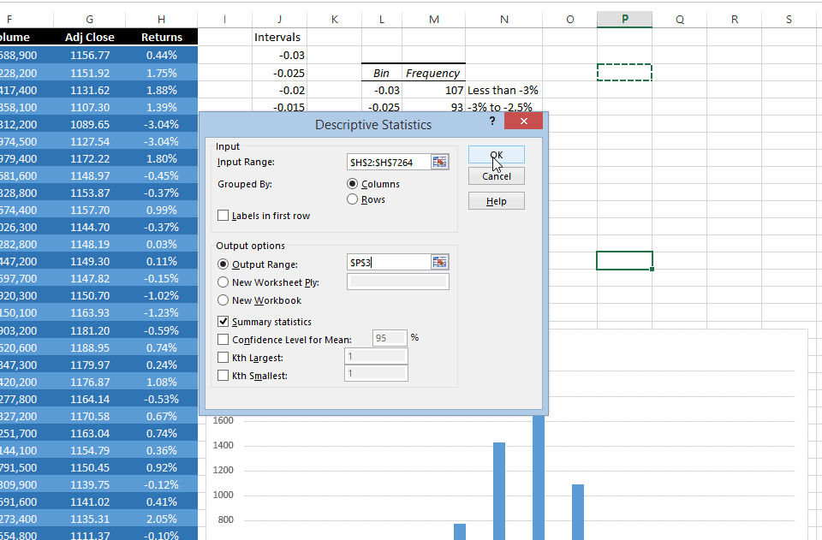Image resolution: width=822 pixels, height=540 pixels.
Task: Tick the Kth Smallest checkbox
Action: [x=224, y=375]
